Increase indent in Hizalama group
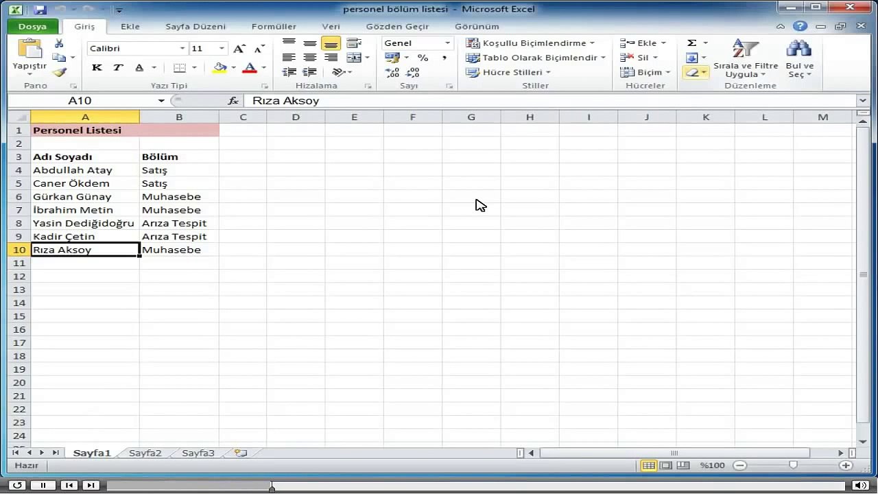878x494 pixels. pyautogui.click(x=310, y=72)
